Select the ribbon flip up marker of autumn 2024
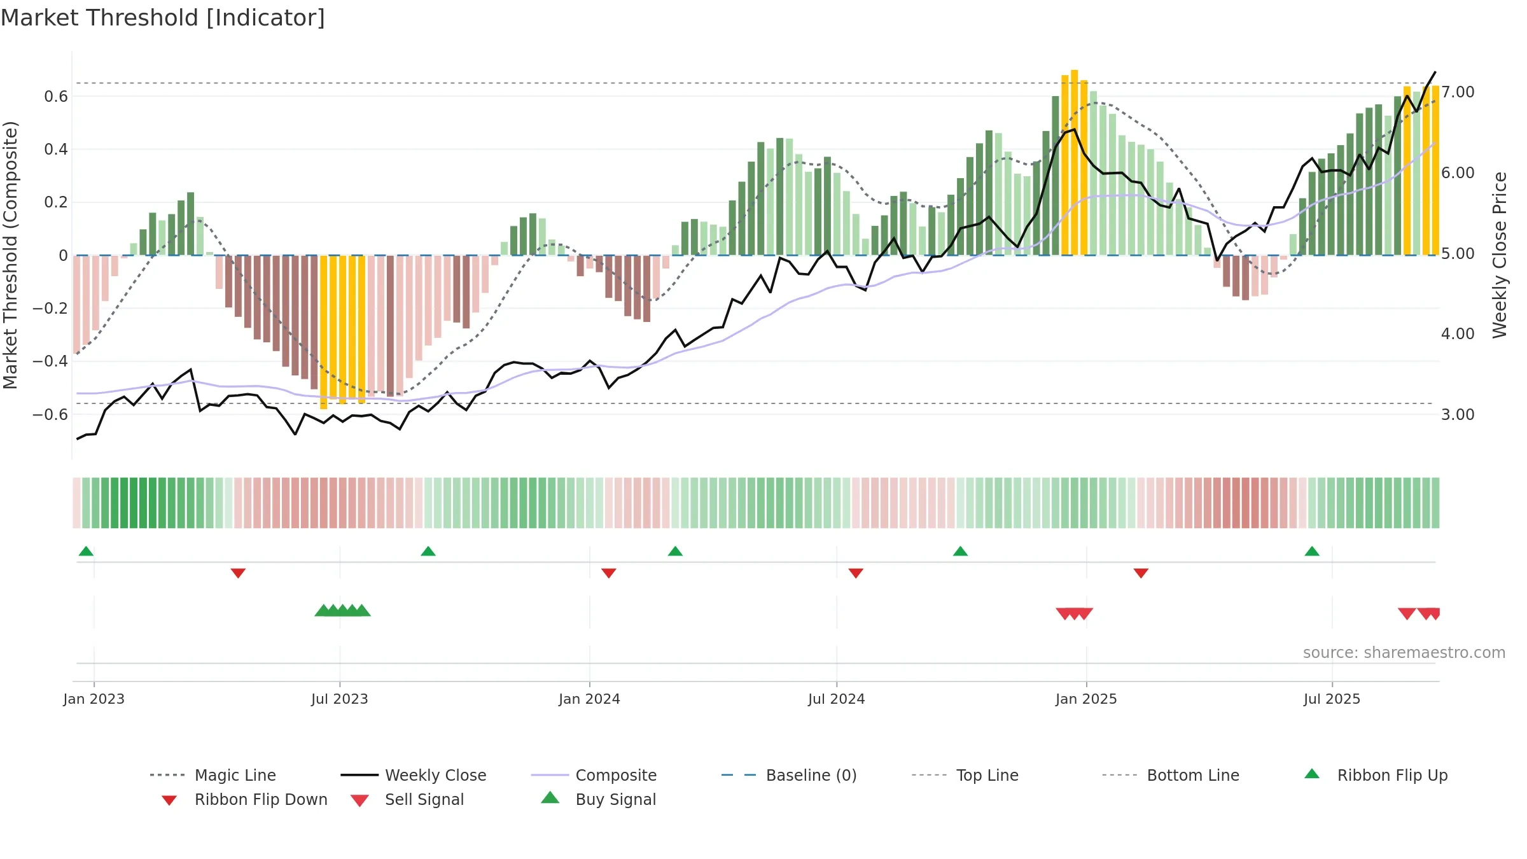Screen dimensions: 1527x859 (x=960, y=551)
